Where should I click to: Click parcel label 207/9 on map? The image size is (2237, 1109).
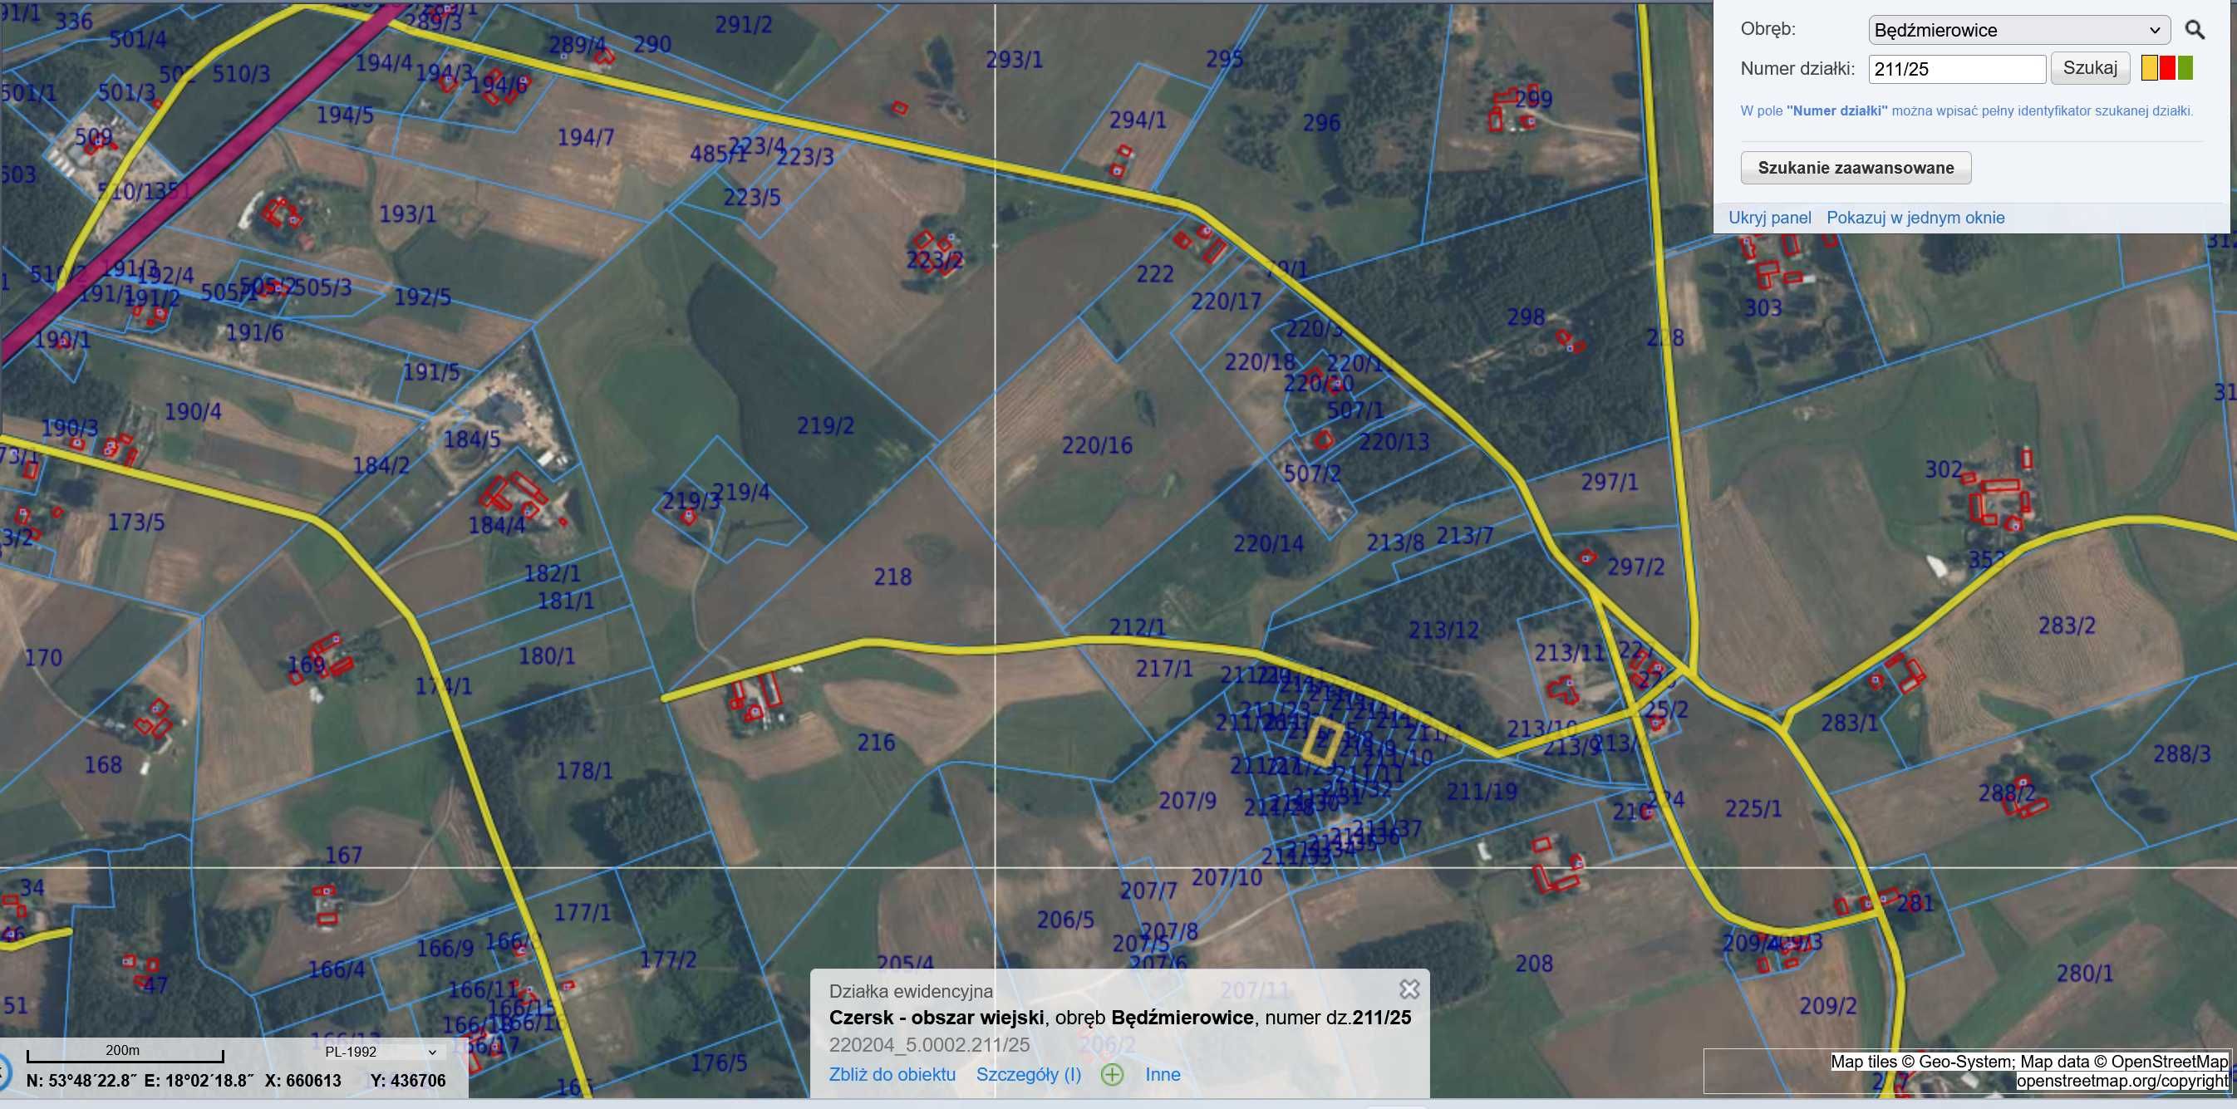(1187, 801)
